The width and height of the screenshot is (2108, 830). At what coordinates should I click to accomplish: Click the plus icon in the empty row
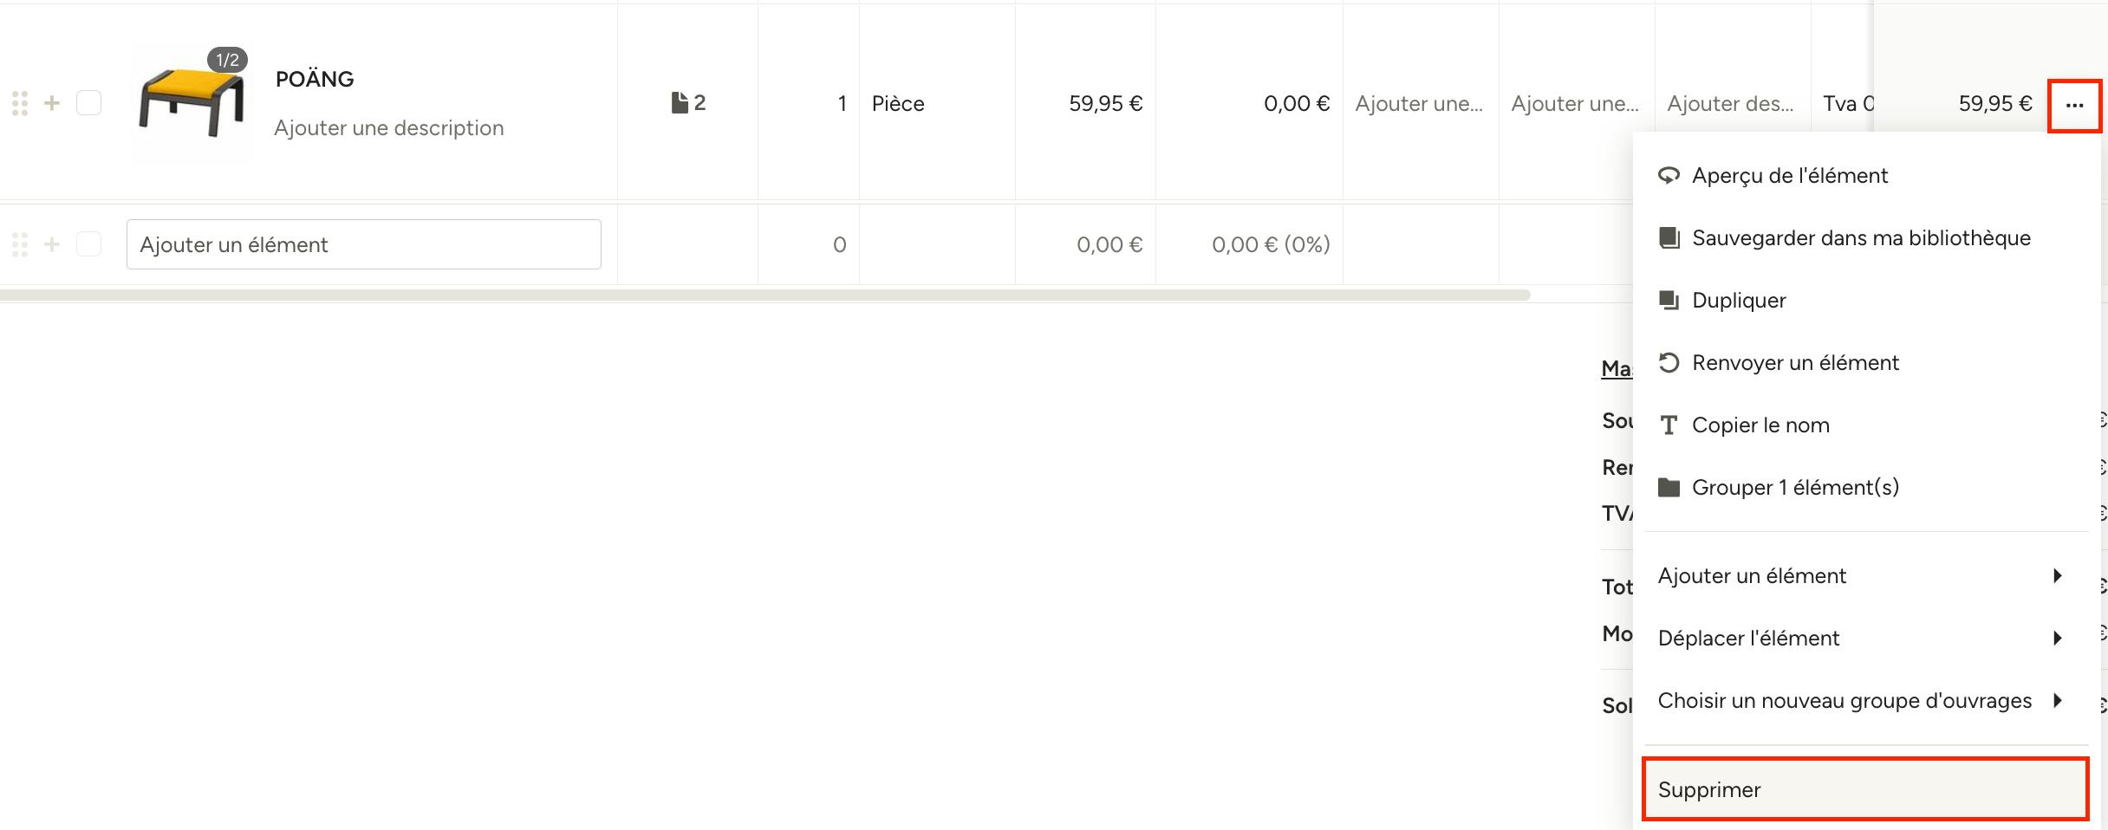click(52, 244)
